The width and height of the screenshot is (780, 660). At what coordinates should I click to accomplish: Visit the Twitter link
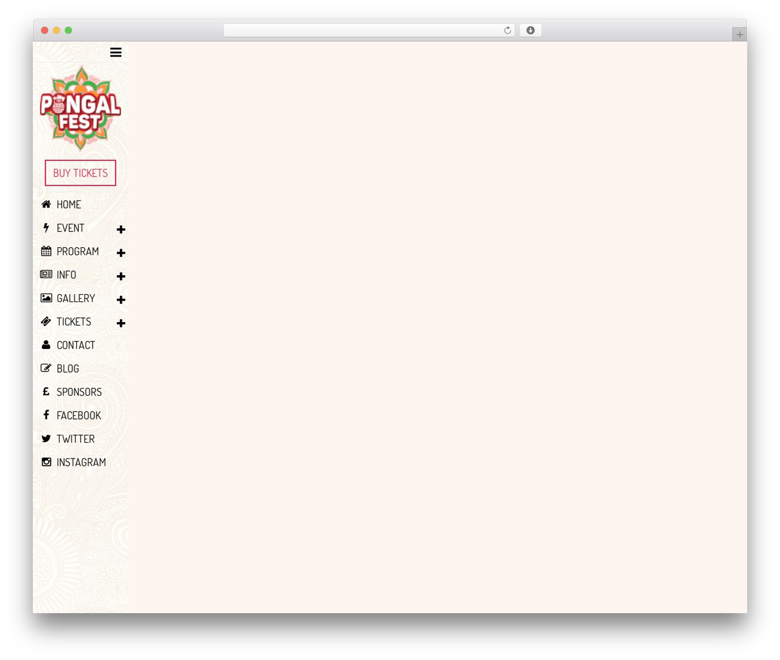pos(76,439)
